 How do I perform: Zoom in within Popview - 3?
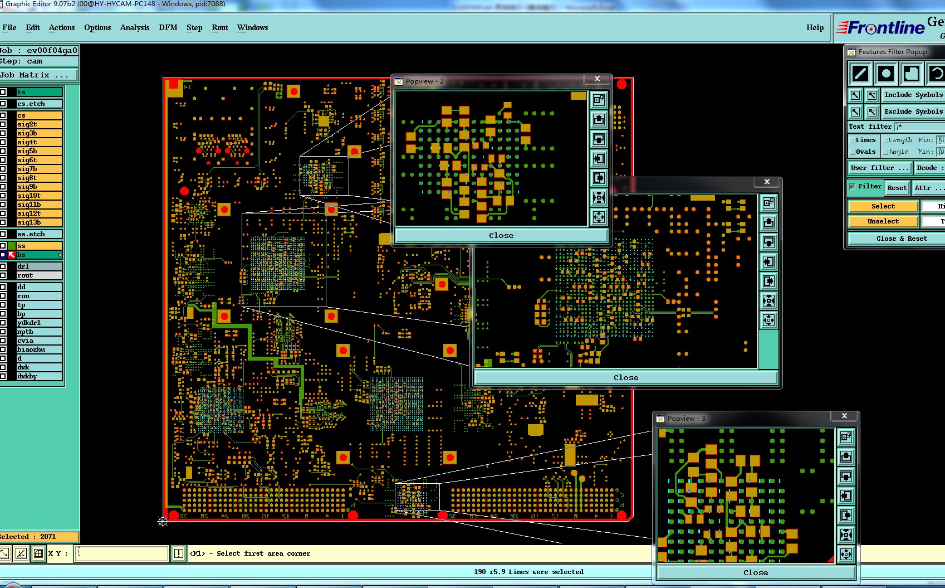(x=846, y=534)
